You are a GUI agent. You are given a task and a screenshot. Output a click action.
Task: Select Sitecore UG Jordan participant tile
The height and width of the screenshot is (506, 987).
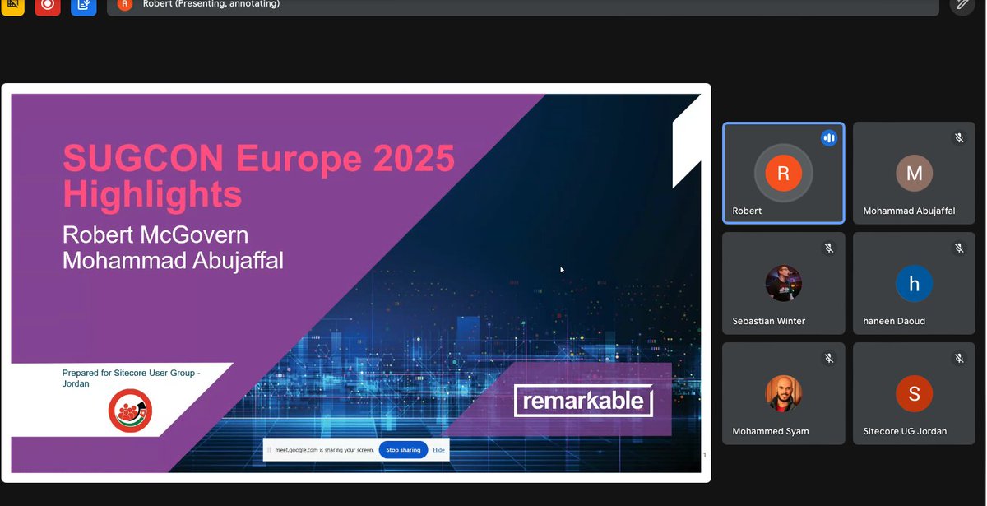pos(914,393)
